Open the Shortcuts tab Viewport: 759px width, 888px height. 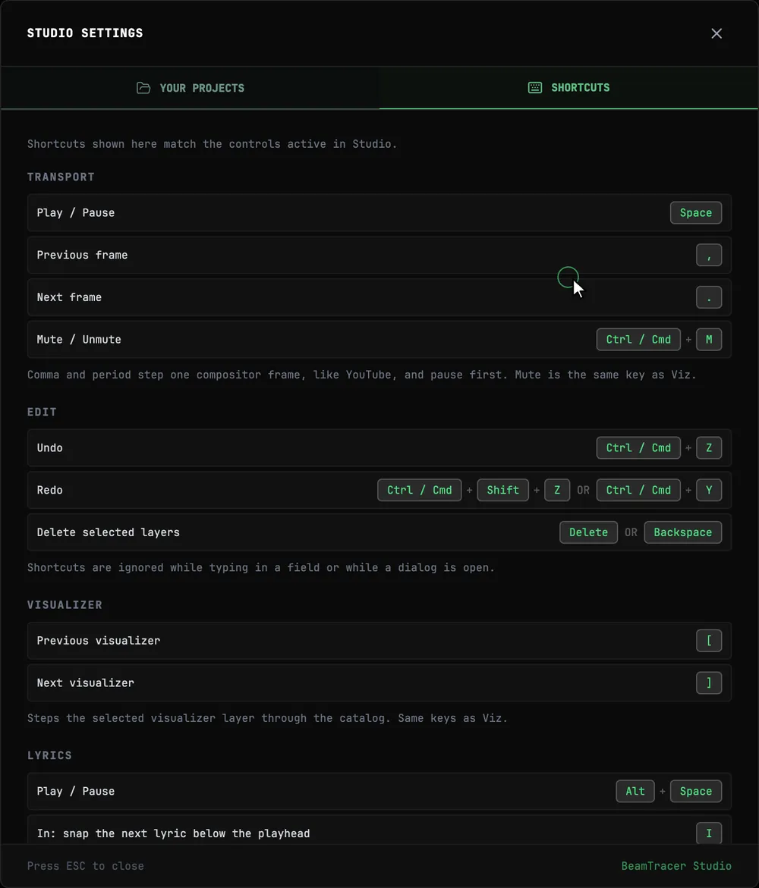(568, 88)
